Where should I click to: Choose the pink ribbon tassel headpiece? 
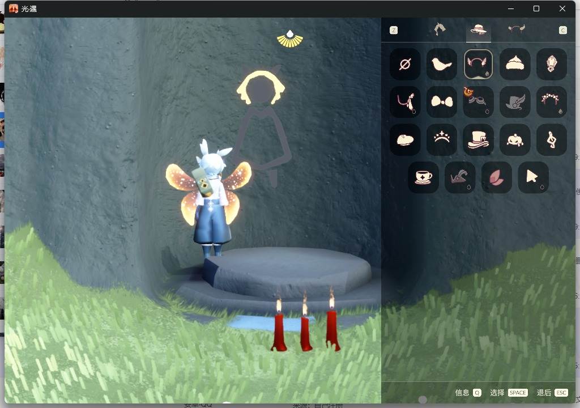405,102
